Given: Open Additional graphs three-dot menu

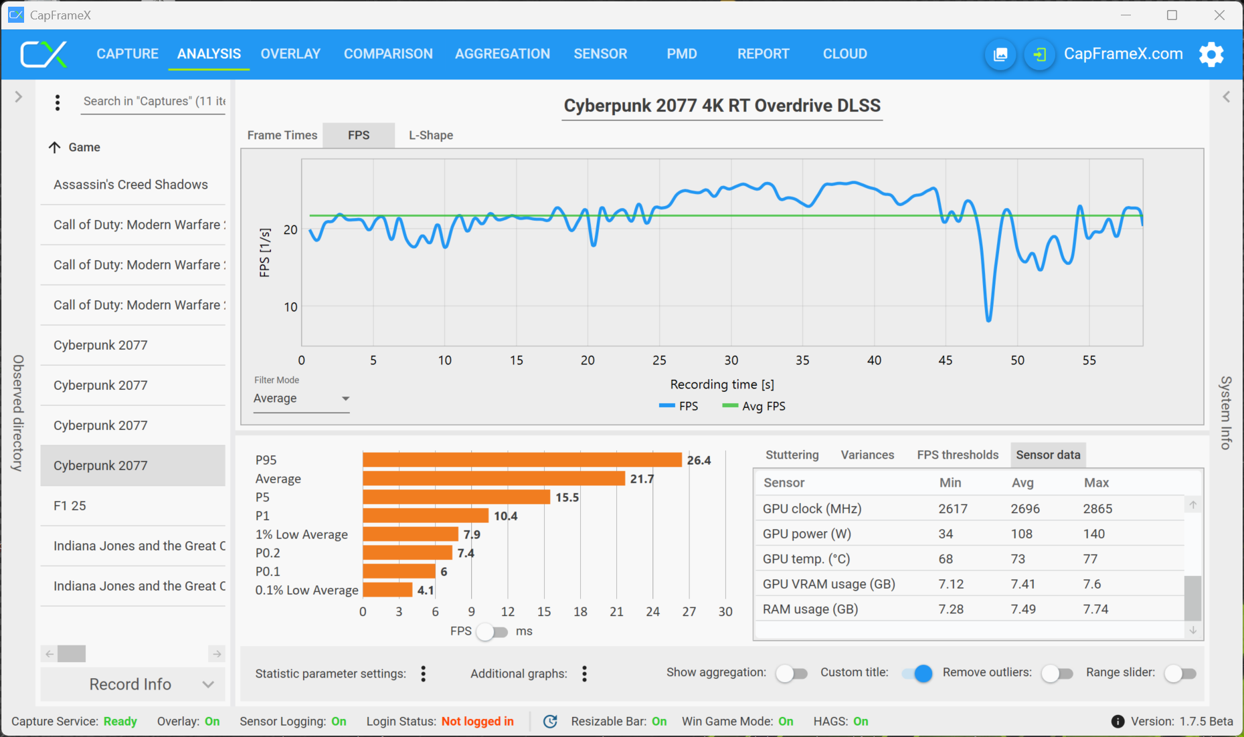Looking at the screenshot, I should click(x=584, y=673).
